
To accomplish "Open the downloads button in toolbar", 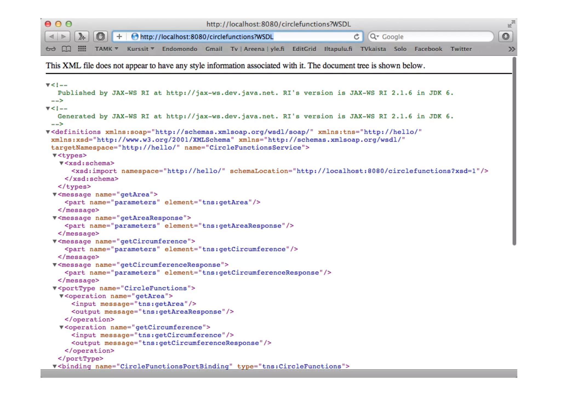I will [x=505, y=36].
